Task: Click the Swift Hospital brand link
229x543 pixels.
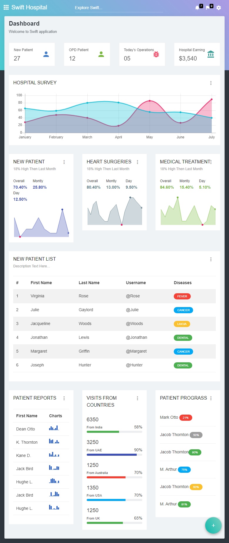Action: [x=29, y=7]
